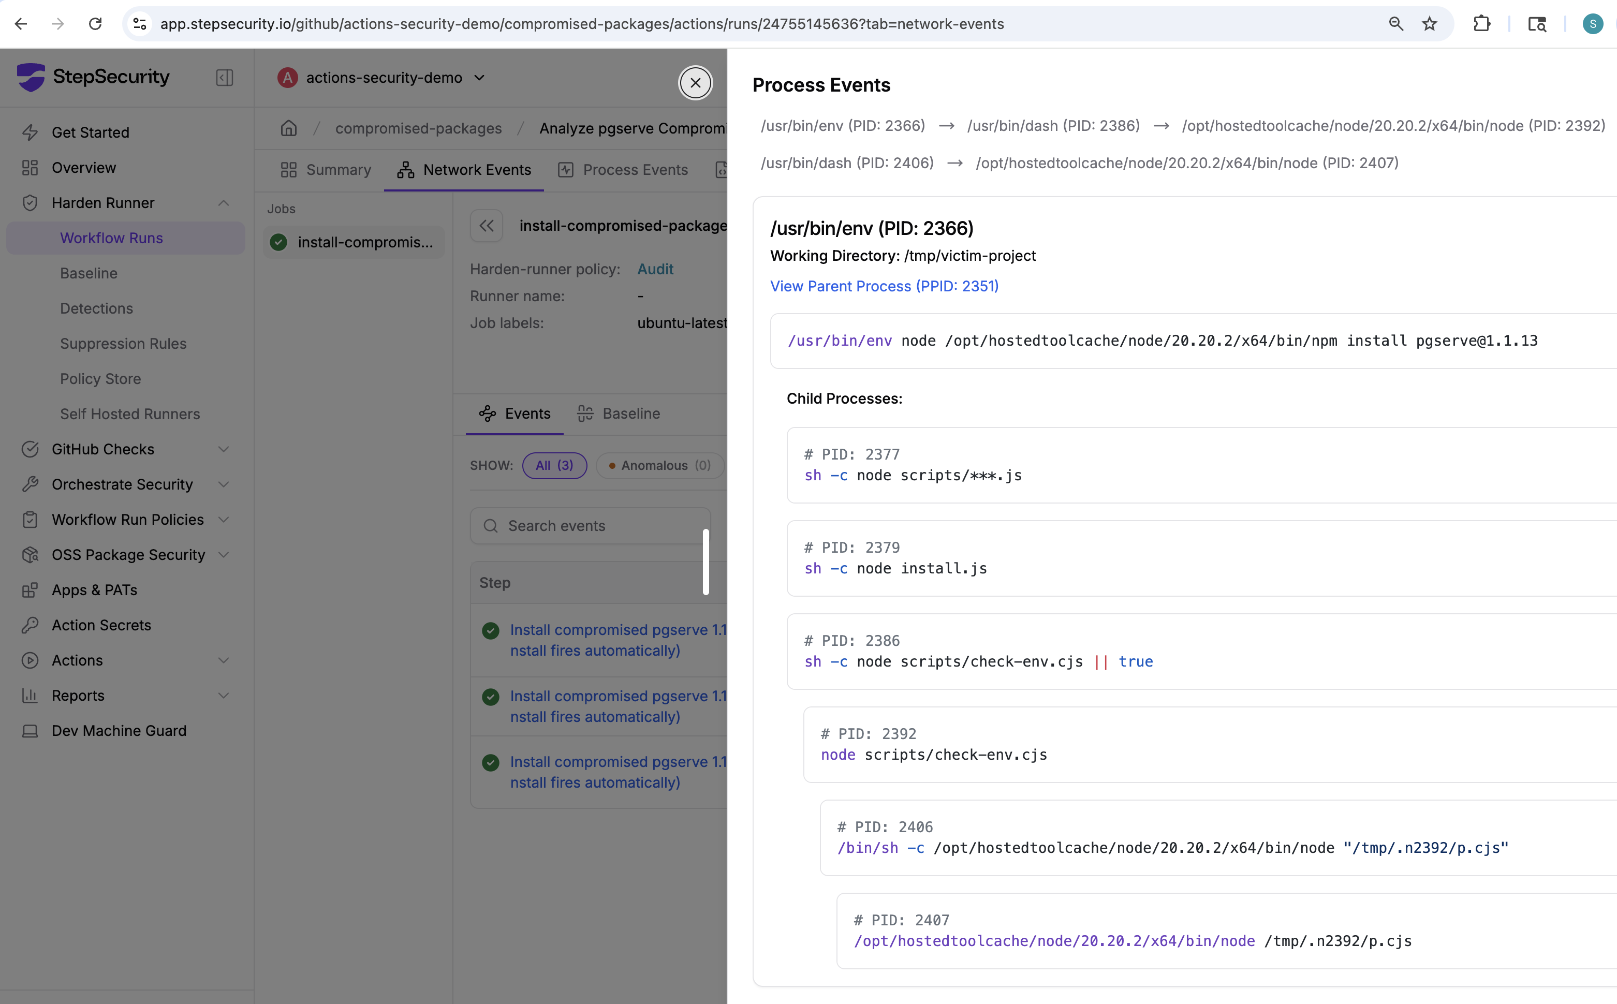
Task: Expand the OSS Package Security menu
Action: (x=223, y=555)
